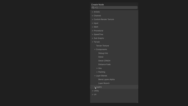
Task: Click the Math label
Action: pyautogui.click(x=96, y=27)
